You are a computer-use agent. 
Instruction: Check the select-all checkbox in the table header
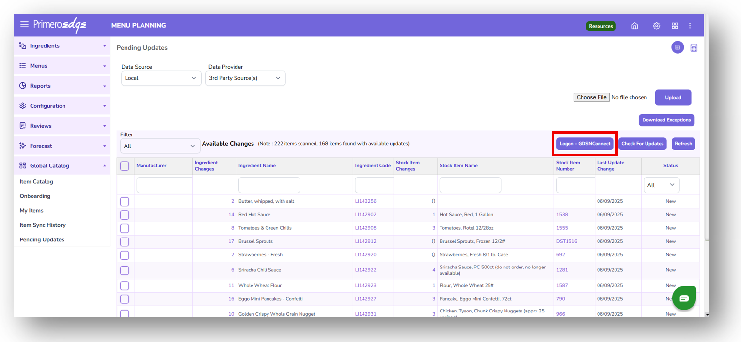pos(125,165)
